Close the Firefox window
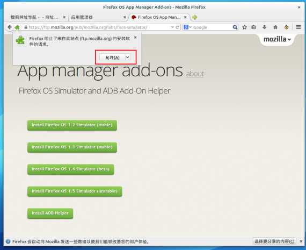This screenshot has width=306, height=250. click(x=299, y=7)
